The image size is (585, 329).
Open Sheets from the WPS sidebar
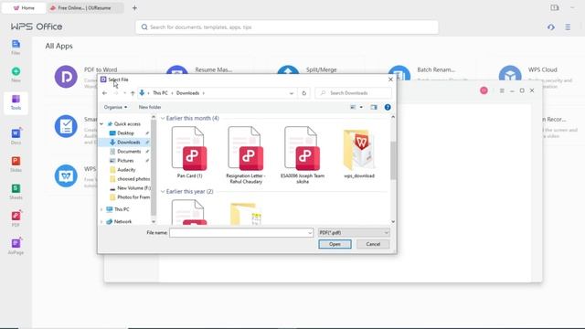16,191
